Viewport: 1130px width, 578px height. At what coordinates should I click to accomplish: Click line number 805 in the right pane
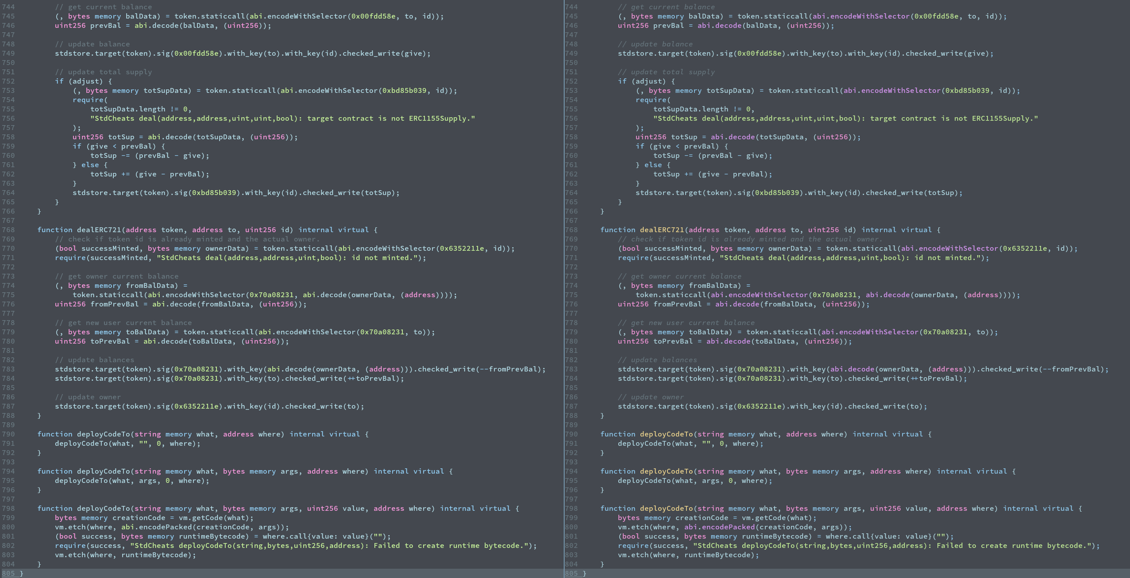coord(571,574)
